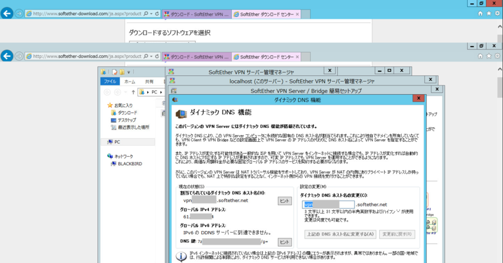Go back in the blue-titled browser window
Screen dimensions: 503x263
coord(7,13)
